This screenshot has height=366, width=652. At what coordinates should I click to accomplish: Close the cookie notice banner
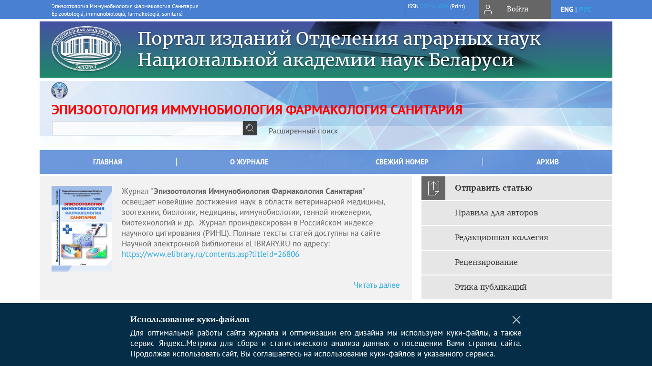point(516,320)
